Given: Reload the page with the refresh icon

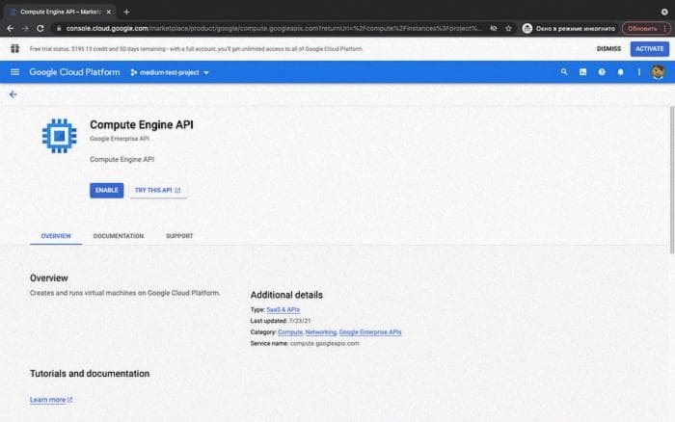Looking at the screenshot, I should click(40, 28).
